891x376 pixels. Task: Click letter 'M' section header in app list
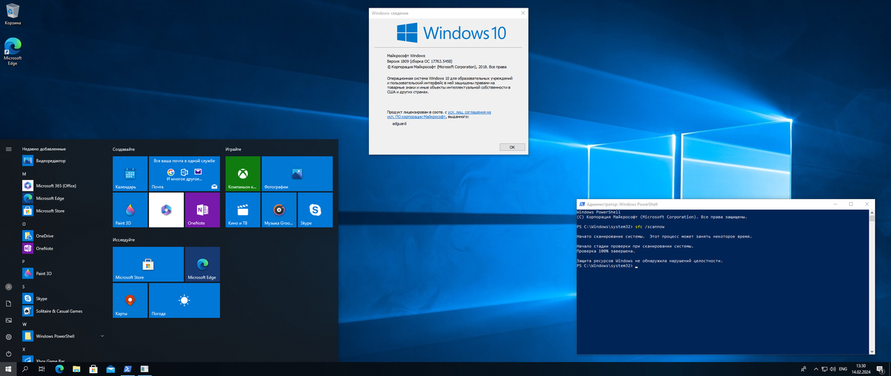(x=24, y=173)
